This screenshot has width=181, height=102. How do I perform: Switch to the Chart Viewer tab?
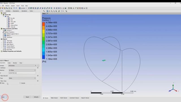click(x=63, y=98)
